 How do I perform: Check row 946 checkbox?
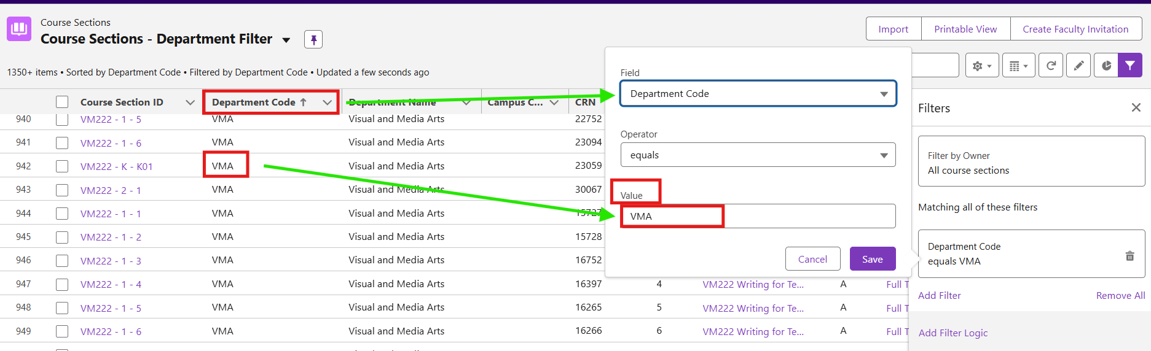(62, 261)
